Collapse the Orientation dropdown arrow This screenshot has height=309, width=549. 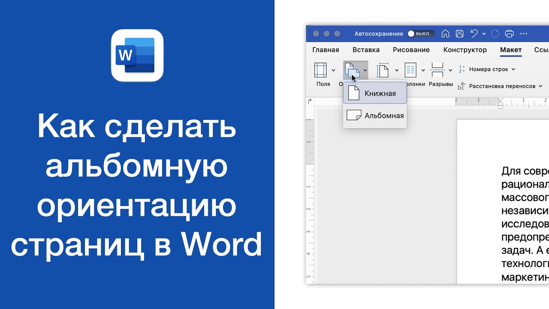(365, 70)
